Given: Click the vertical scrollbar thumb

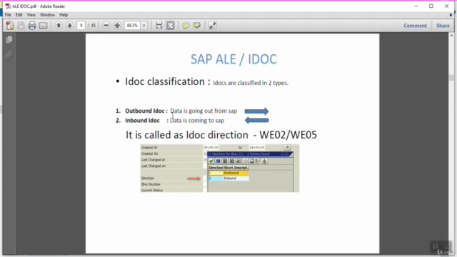Looking at the screenshot, I should [451, 78].
